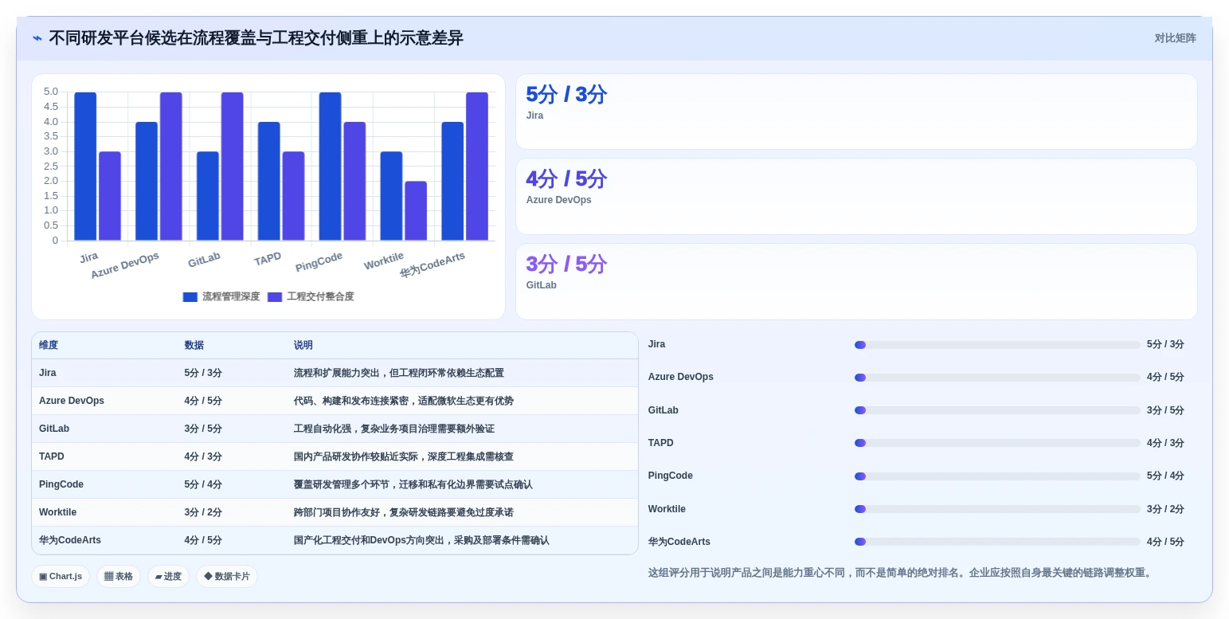Click the 维度 column header

(x=49, y=345)
